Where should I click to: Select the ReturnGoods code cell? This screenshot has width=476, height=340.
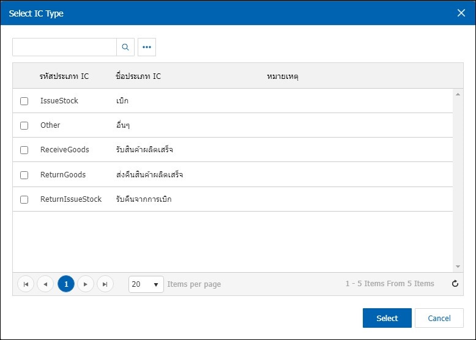[63, 175]
